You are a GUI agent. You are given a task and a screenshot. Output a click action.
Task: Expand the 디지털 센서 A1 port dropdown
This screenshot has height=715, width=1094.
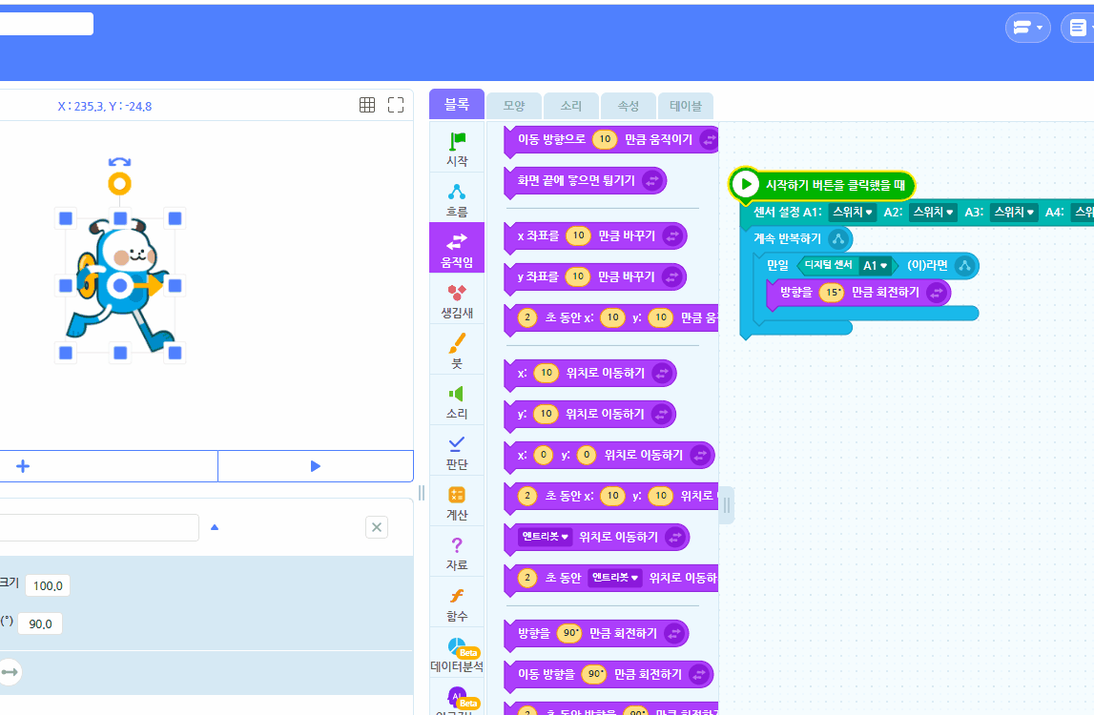875,265
